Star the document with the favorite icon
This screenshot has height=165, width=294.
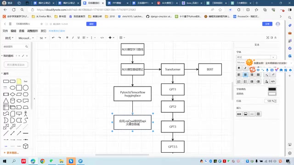(x=42, y=24)
